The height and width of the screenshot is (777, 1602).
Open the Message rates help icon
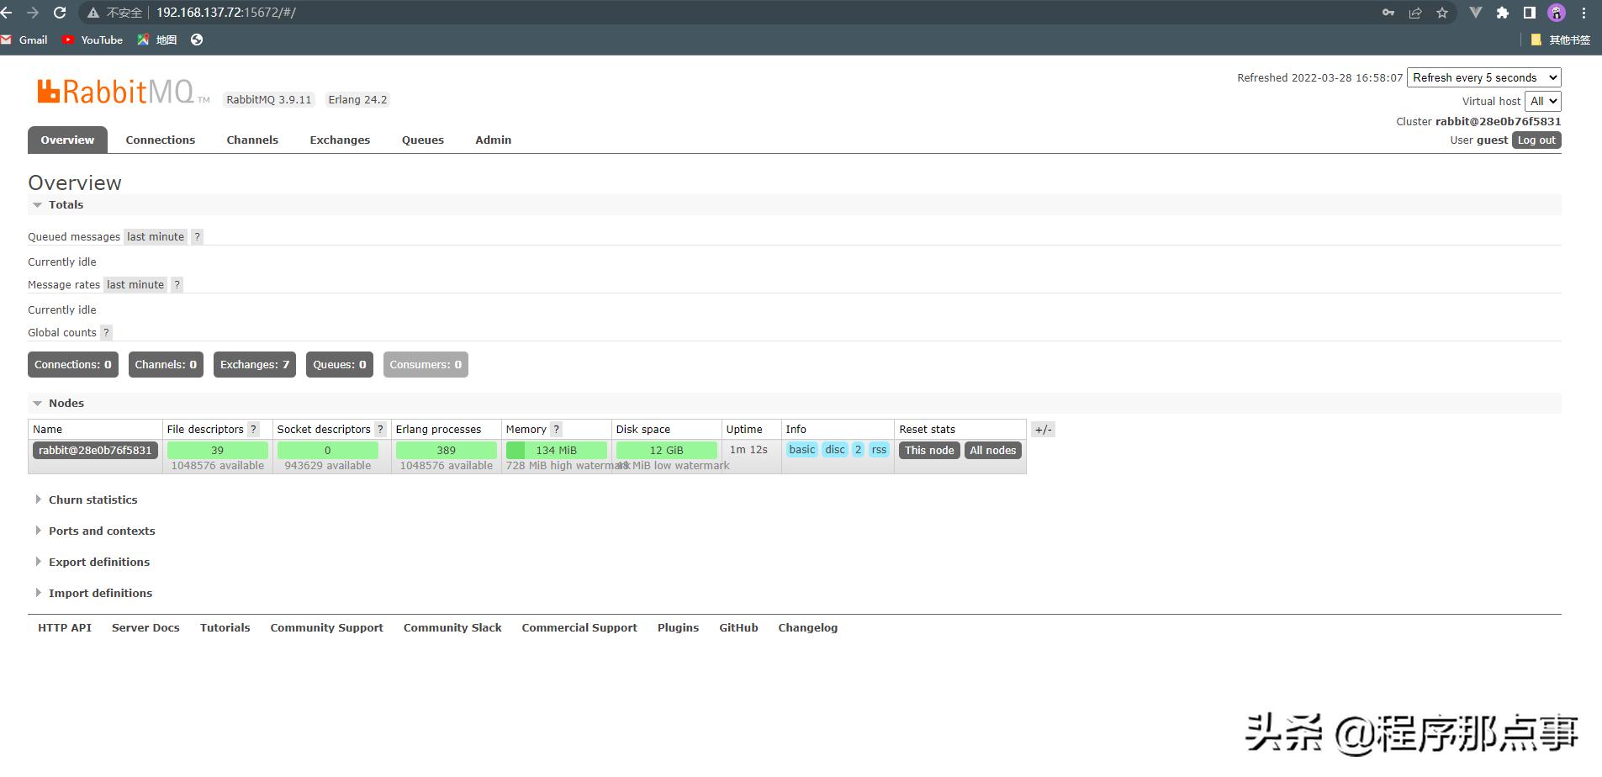click(x=177, y=284)
